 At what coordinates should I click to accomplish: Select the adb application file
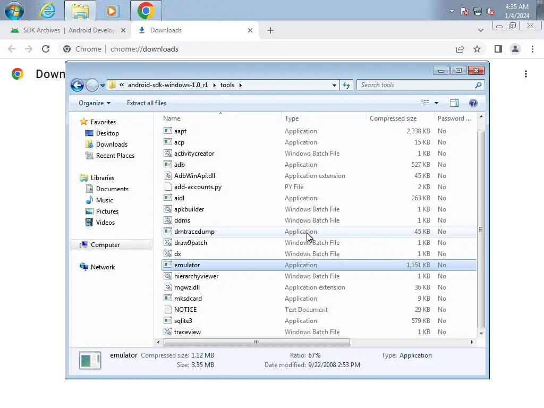coord(319,165)
